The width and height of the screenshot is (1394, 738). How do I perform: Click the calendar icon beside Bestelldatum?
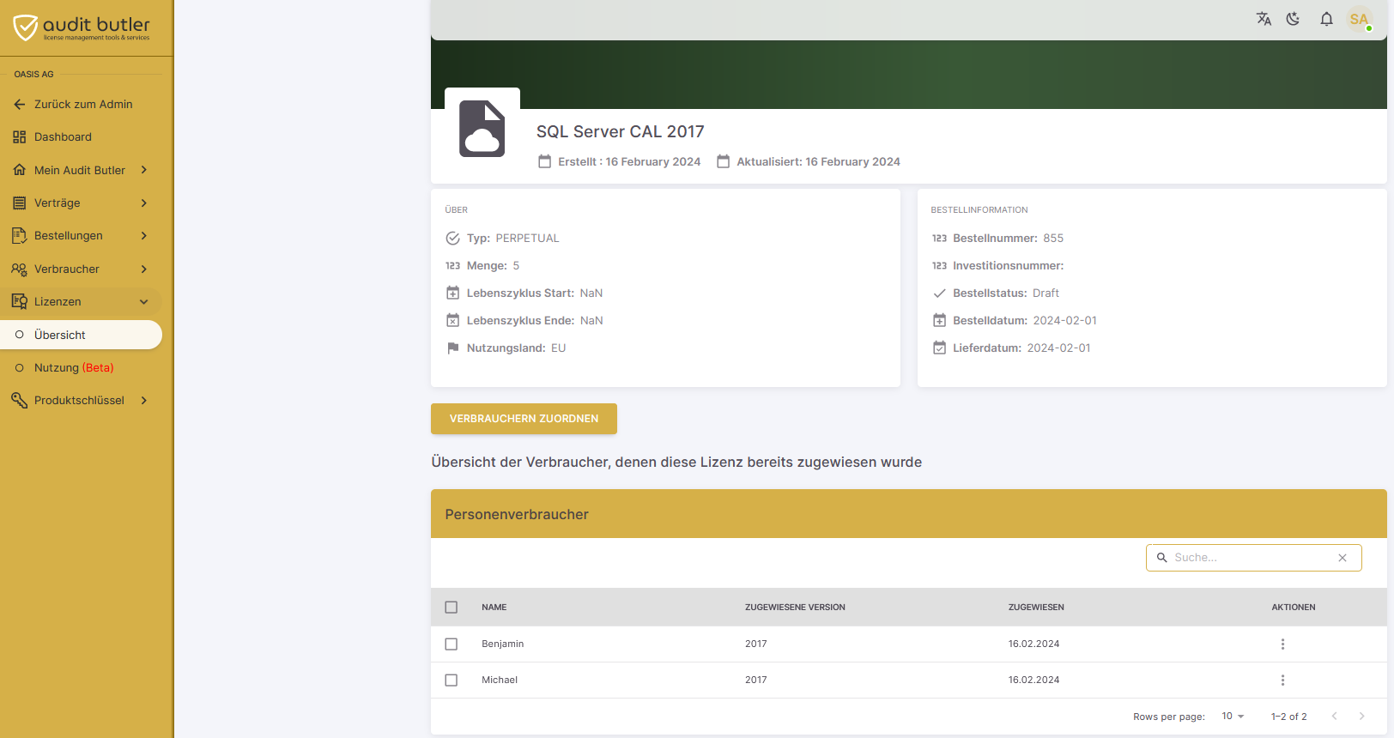(940, 321)
